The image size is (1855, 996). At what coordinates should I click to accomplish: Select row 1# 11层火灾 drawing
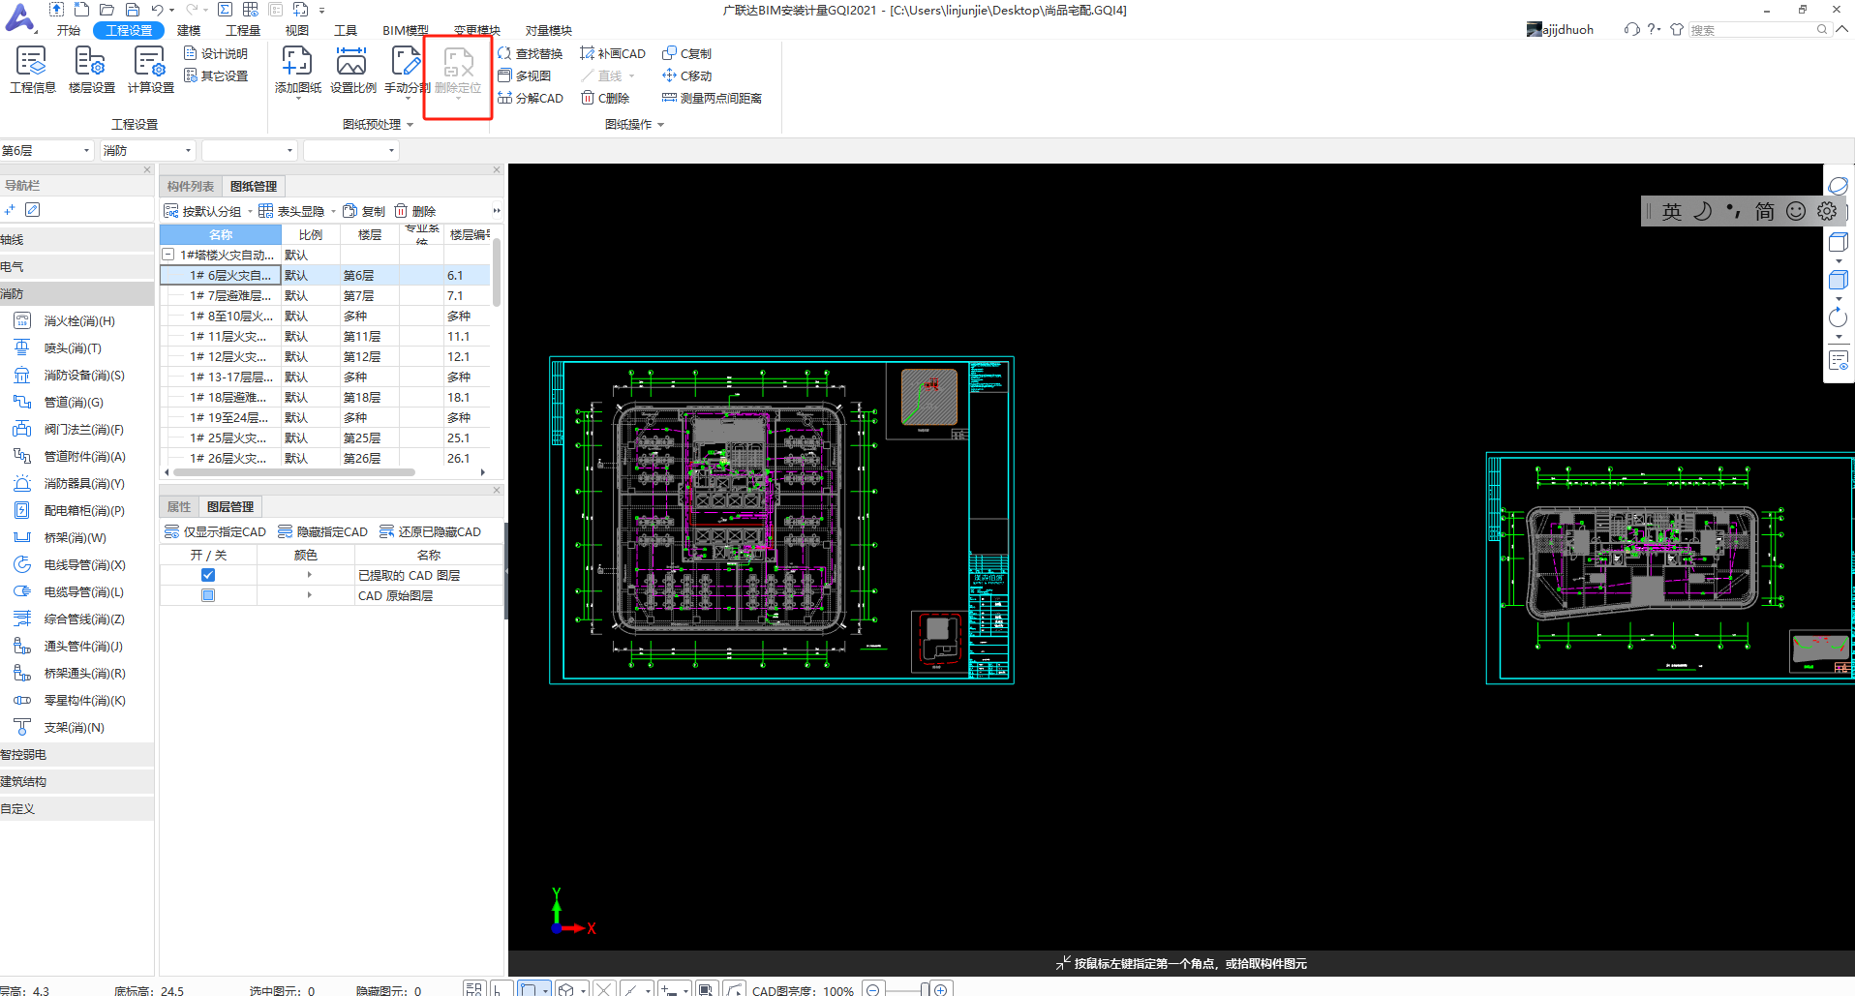pos(326,336)
